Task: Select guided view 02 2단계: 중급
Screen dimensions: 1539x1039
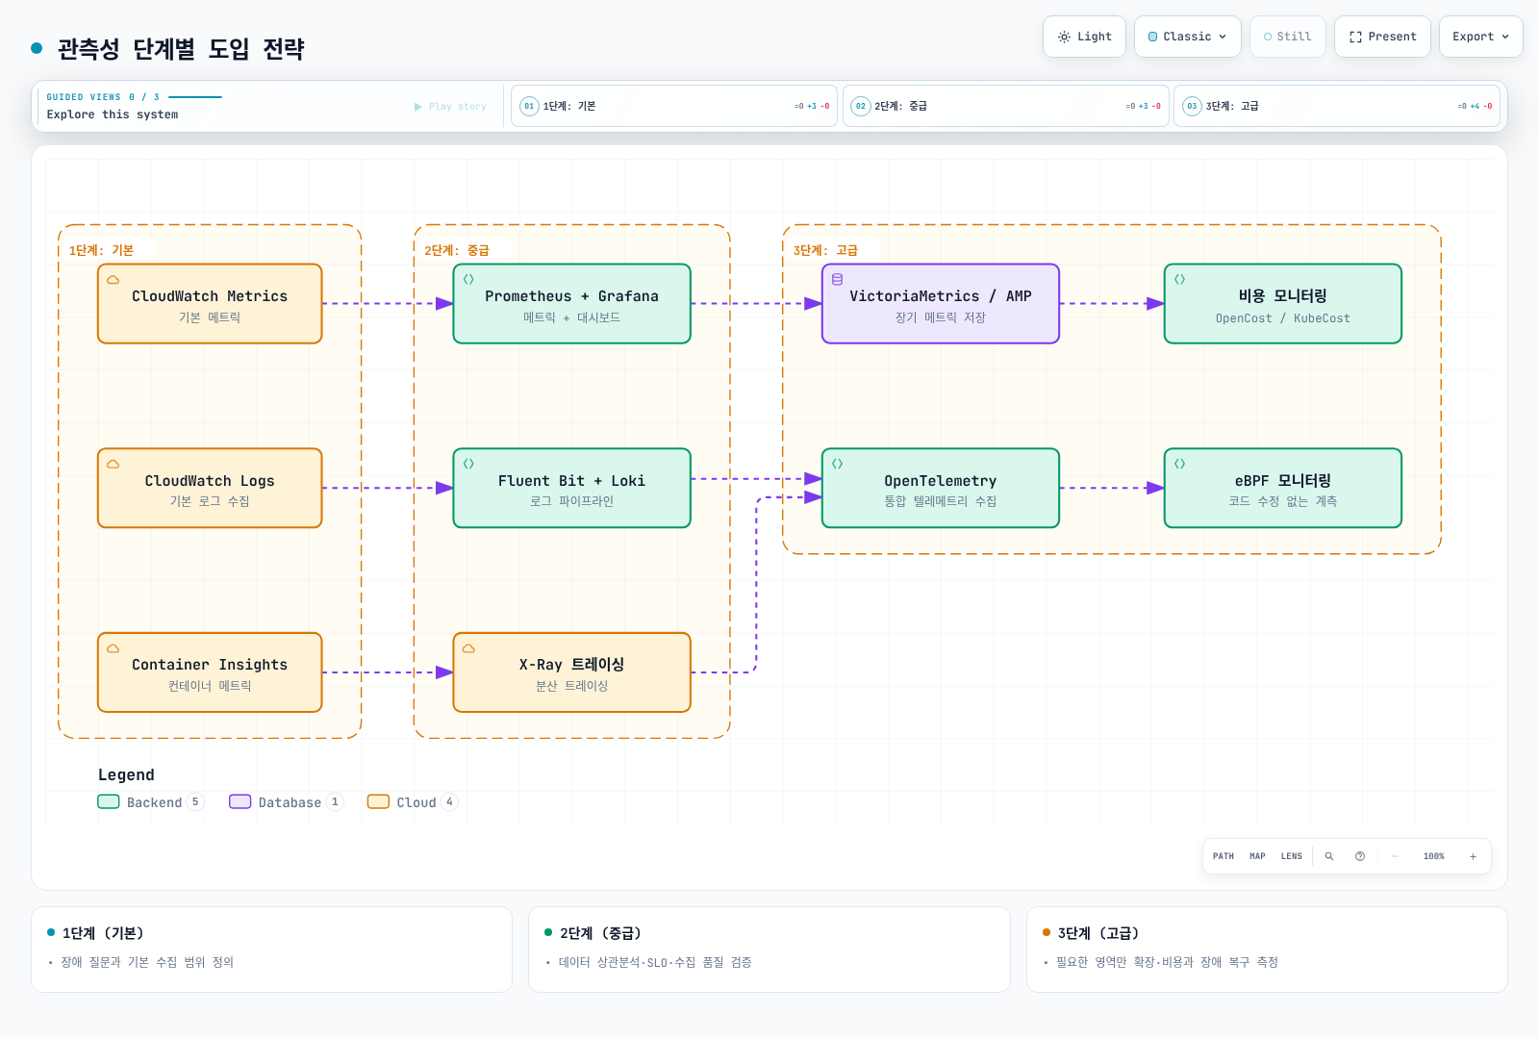Action: tap(1005, 106)
